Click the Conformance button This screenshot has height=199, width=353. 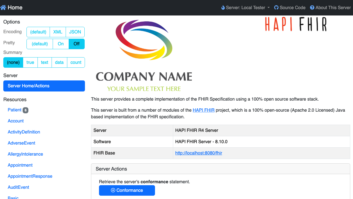127,190
